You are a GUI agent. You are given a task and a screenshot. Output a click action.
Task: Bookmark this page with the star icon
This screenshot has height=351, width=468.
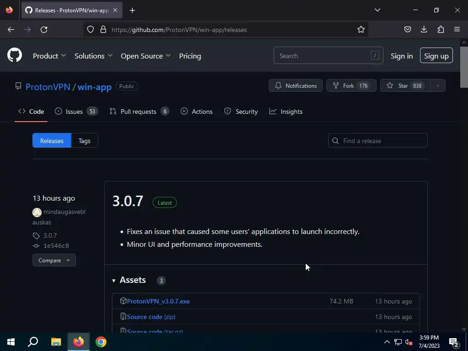(361, 29)
